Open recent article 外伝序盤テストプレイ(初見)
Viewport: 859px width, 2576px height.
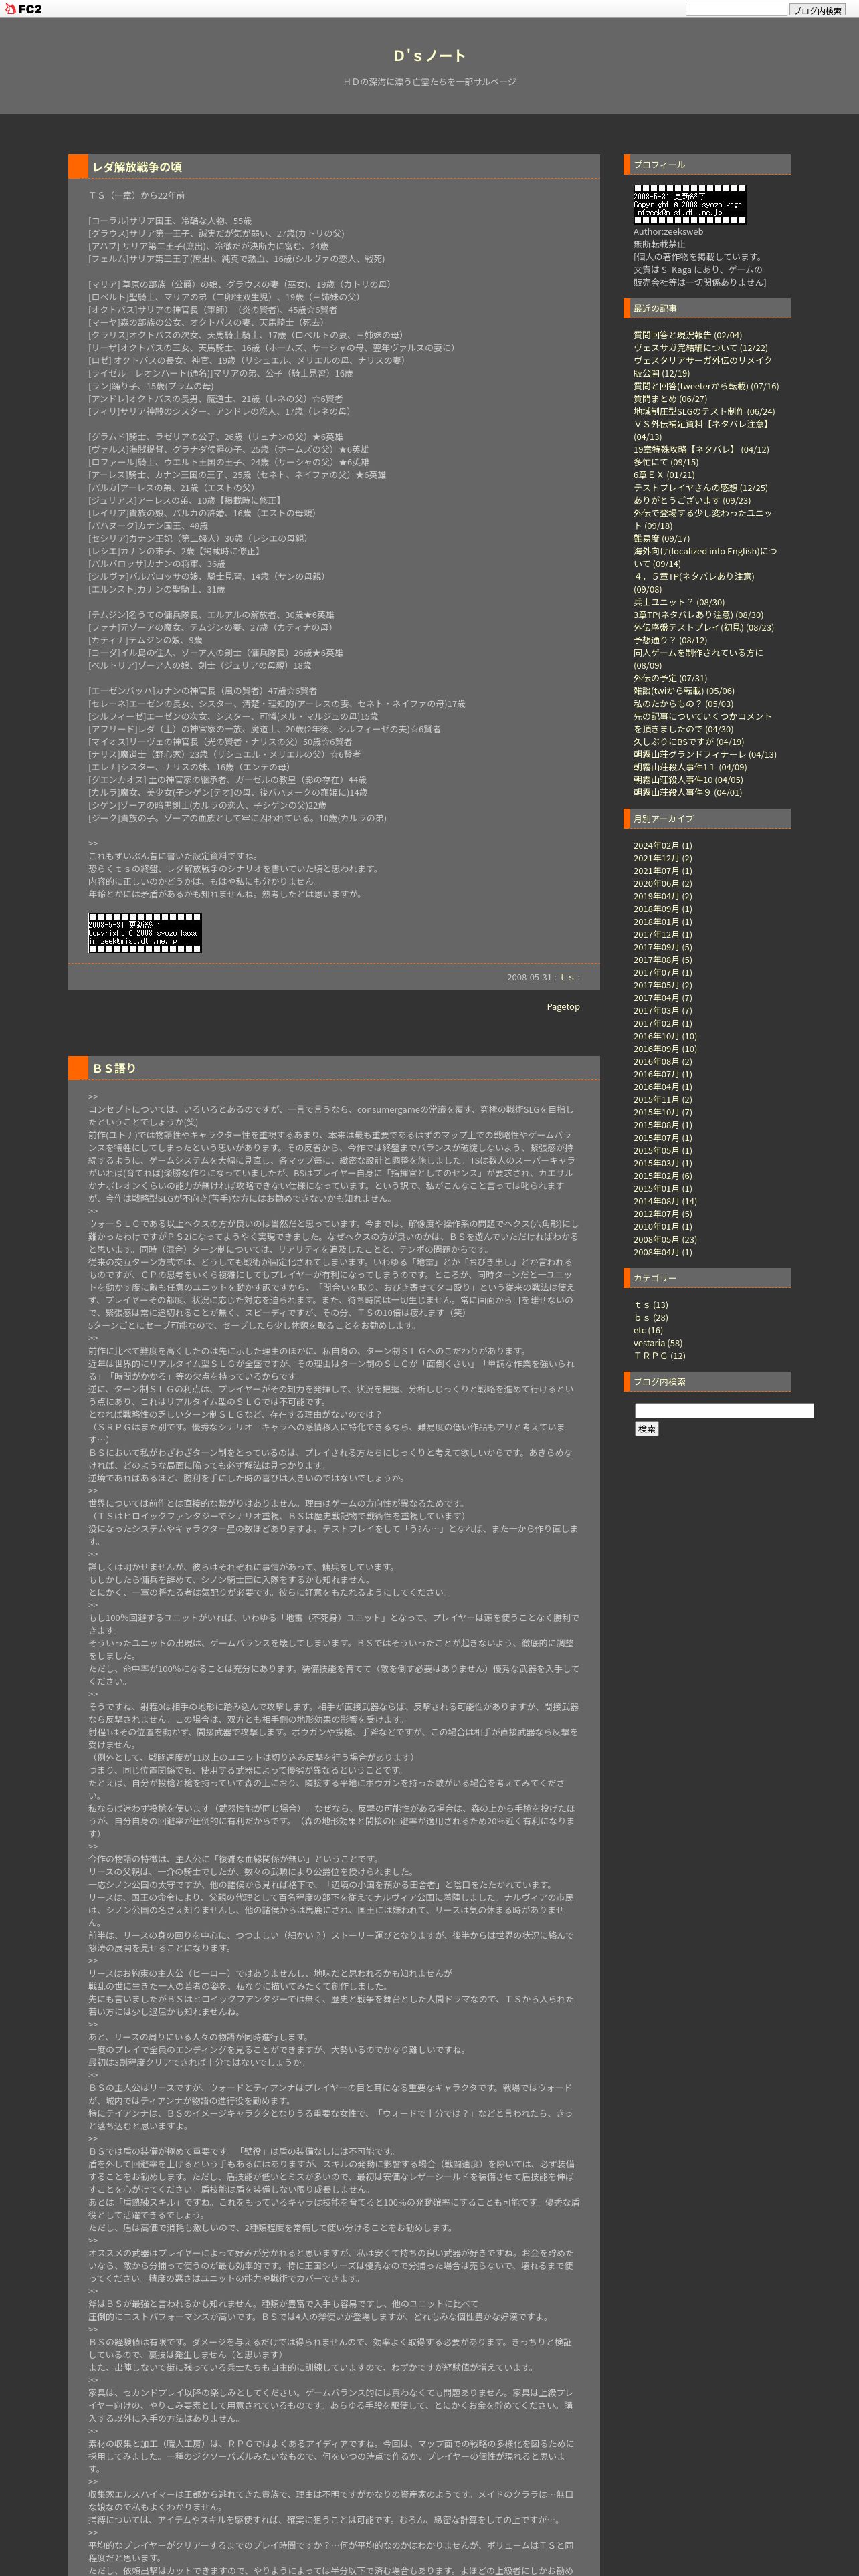click(x=703, y=628)
